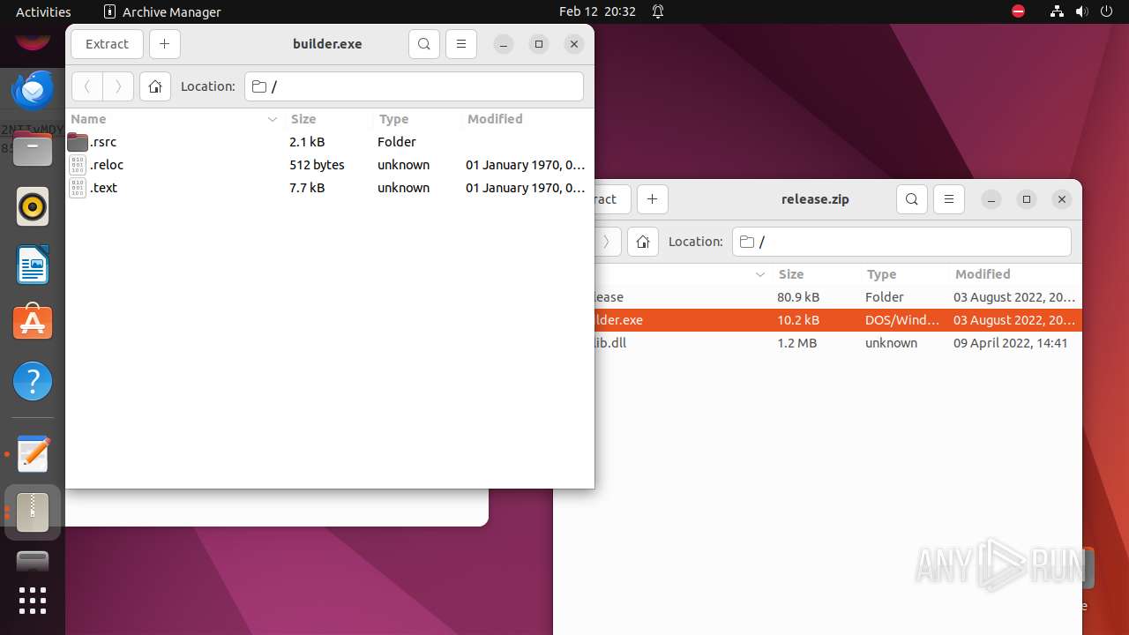Screen dimensions: 1129x635
Task: Click the notification bell icon
Action: tap(658, 11)
